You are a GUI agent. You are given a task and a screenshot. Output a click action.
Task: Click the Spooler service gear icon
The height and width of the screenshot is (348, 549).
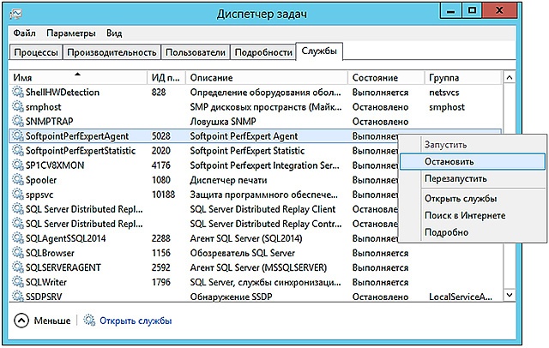[x=19, y=179]
